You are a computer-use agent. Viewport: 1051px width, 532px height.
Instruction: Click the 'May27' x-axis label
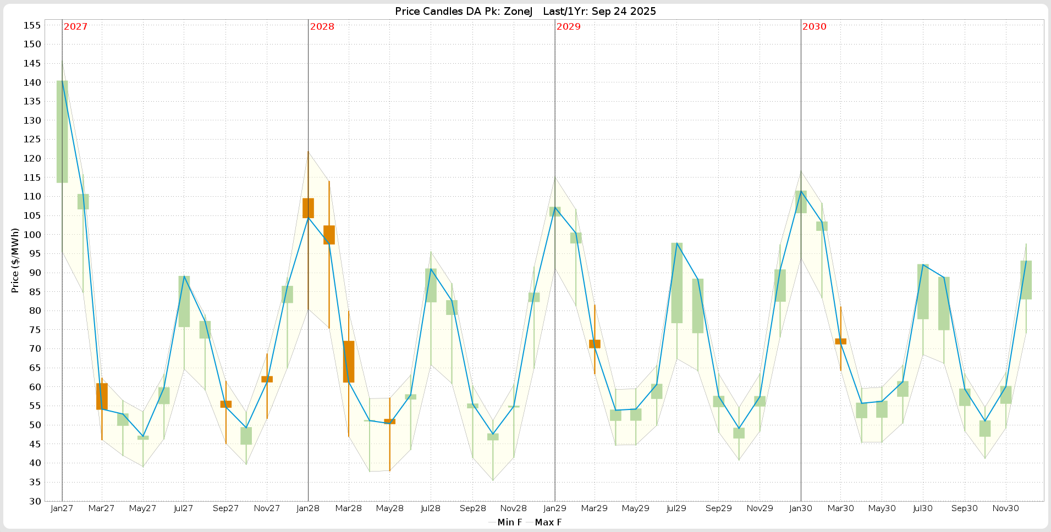(x=142, y=508)
